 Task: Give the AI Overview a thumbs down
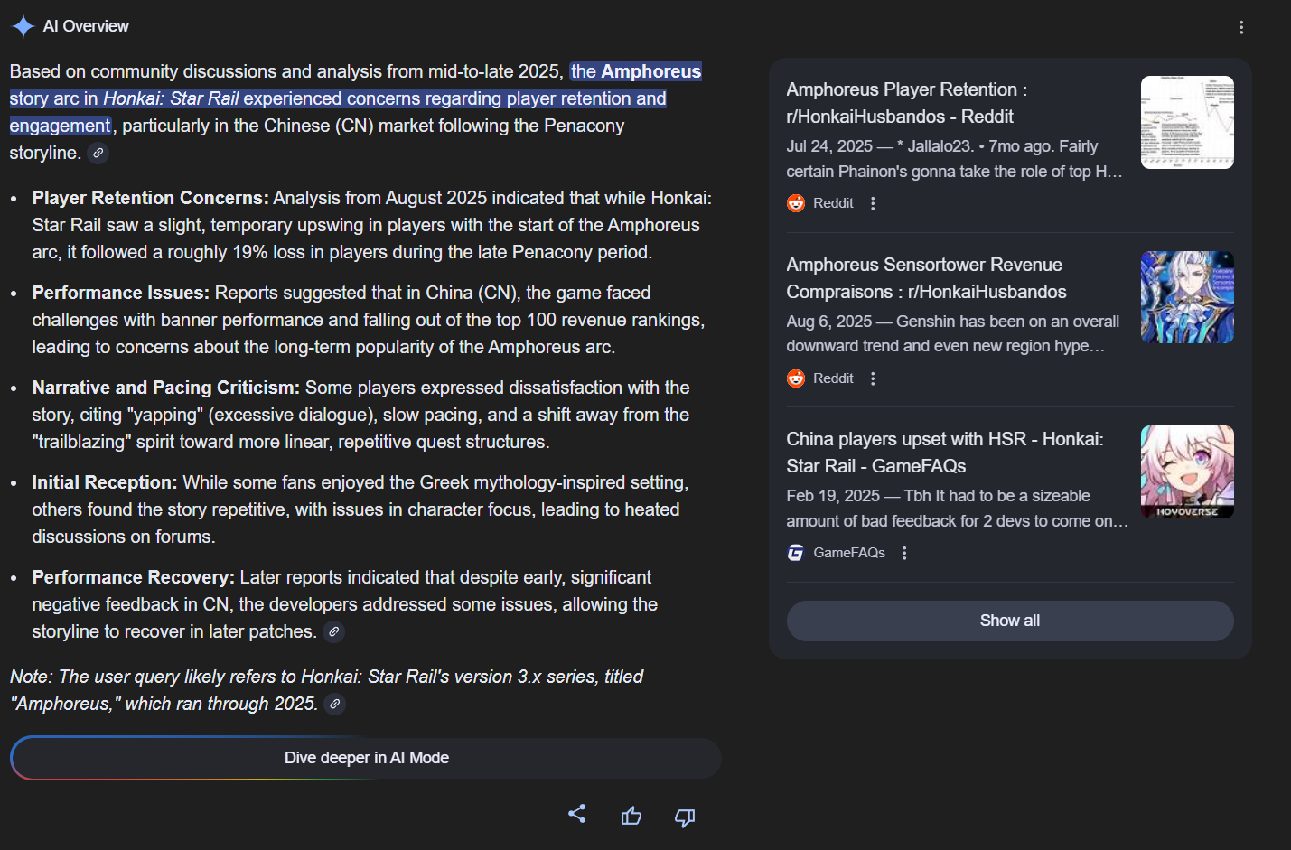click(685, 817)
